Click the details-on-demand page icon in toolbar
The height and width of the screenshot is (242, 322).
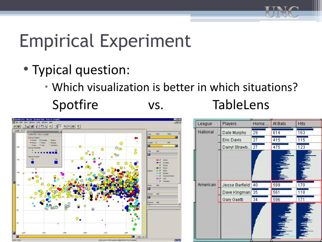[x=56, y=126]
